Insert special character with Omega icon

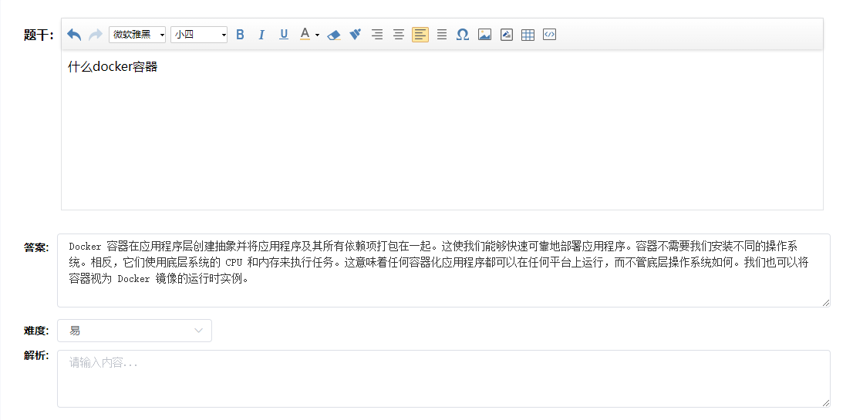(463, 35)
